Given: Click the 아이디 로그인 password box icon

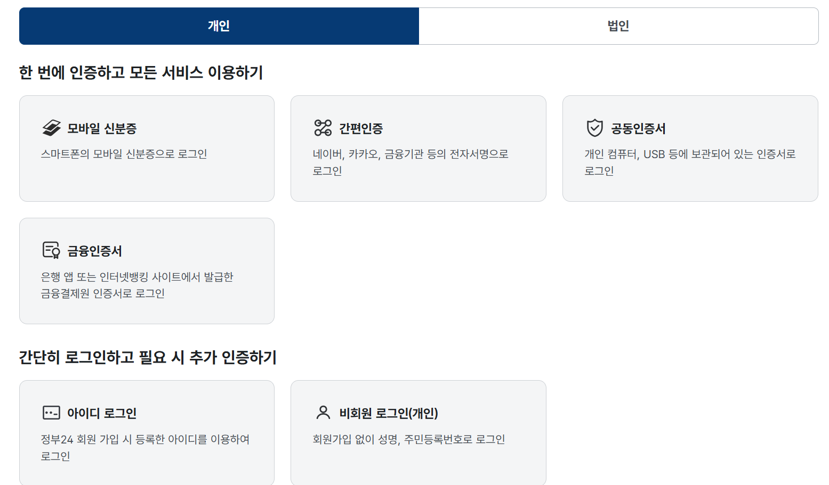Looking at the screenshot, I should coord(52,413).
